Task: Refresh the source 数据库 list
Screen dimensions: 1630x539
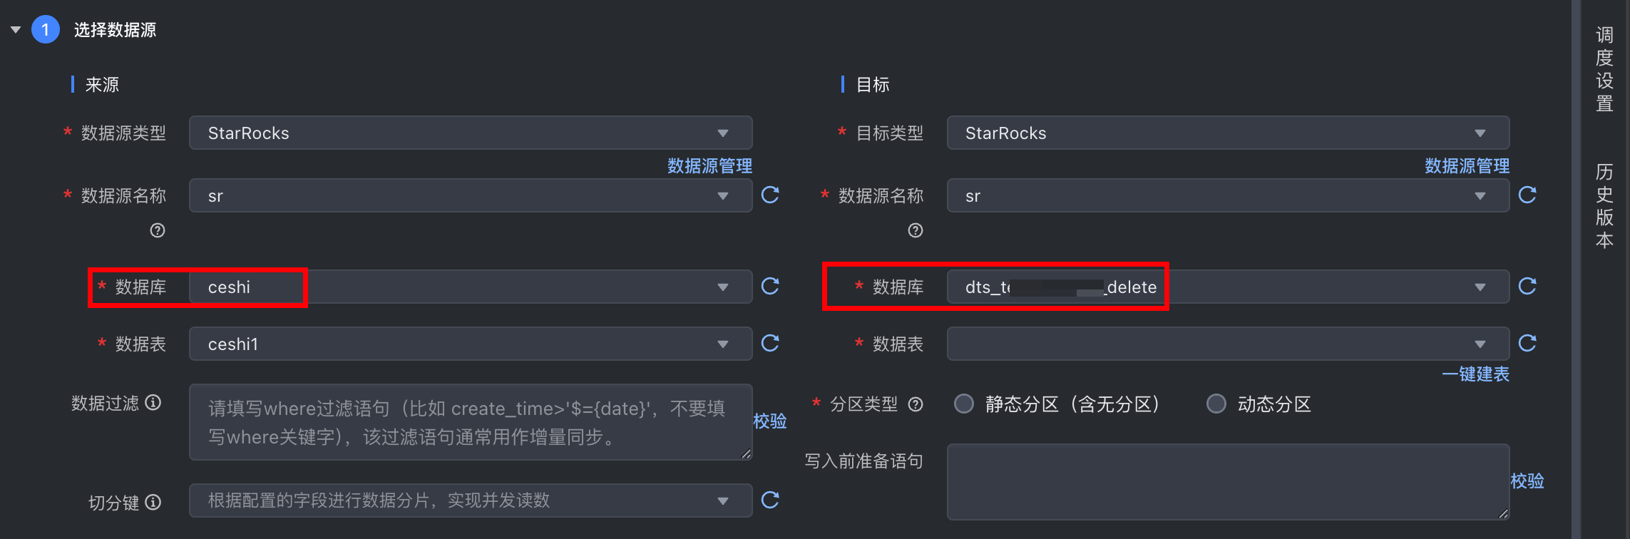Action: [x=770, y=286]
